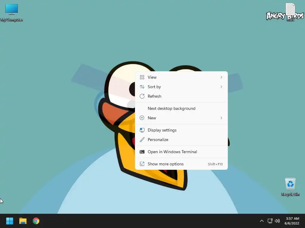Expand the chevron arrow beside View
This screenshot has width=305, height=228.
tap(221, 77)
